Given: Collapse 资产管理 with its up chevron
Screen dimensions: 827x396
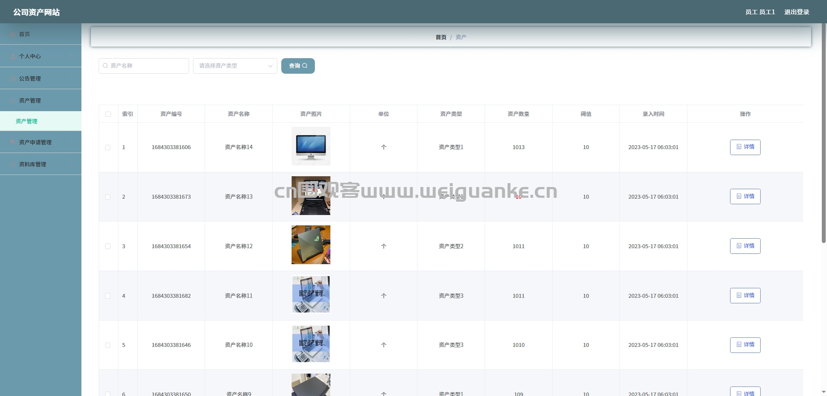Looking at the screenshot, I should point(72,100).
